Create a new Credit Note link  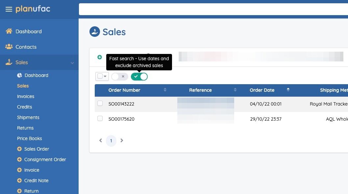tap(37, 181)
